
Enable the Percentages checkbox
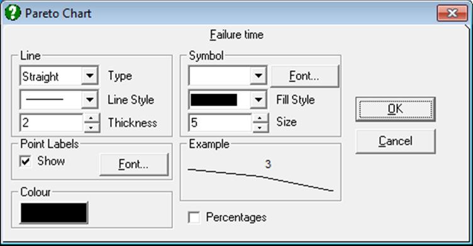(x=194, y=217)
